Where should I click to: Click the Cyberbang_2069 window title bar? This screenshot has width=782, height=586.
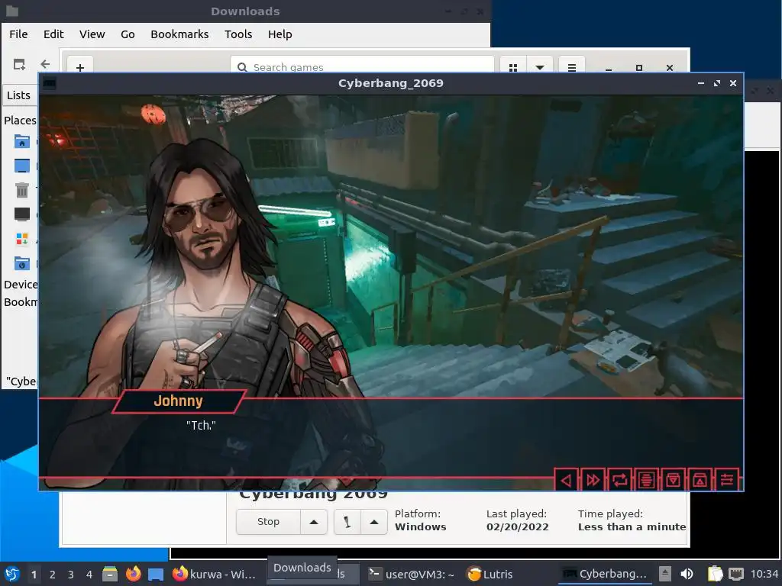tap(390, 83)
